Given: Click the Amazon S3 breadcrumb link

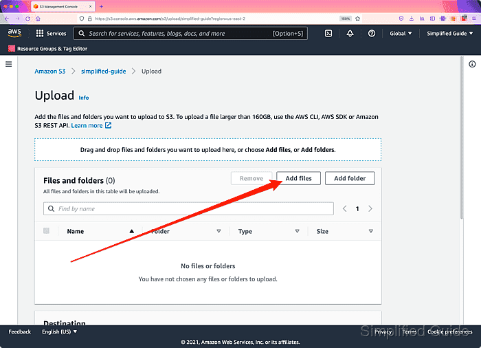Looking at the screenshot, I should [x=50, y=72].
